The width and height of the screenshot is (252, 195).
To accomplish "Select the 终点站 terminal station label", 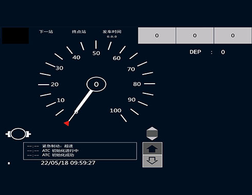I will pos(79,32).
